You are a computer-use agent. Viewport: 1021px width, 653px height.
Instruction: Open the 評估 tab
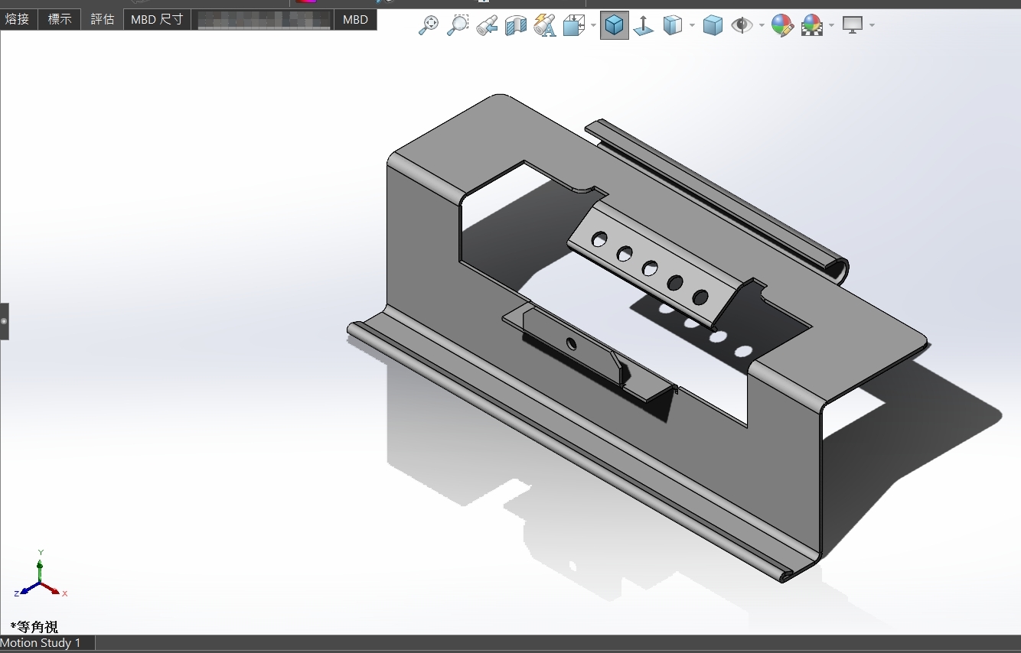[102, 19]
